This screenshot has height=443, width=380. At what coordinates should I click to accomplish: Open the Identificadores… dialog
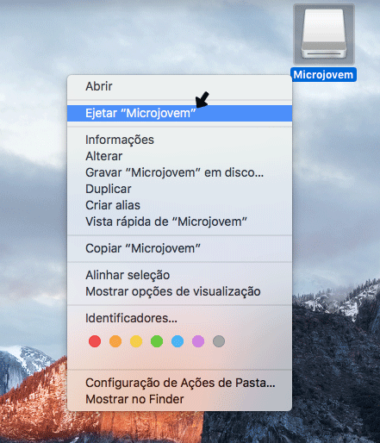[179, 318]
